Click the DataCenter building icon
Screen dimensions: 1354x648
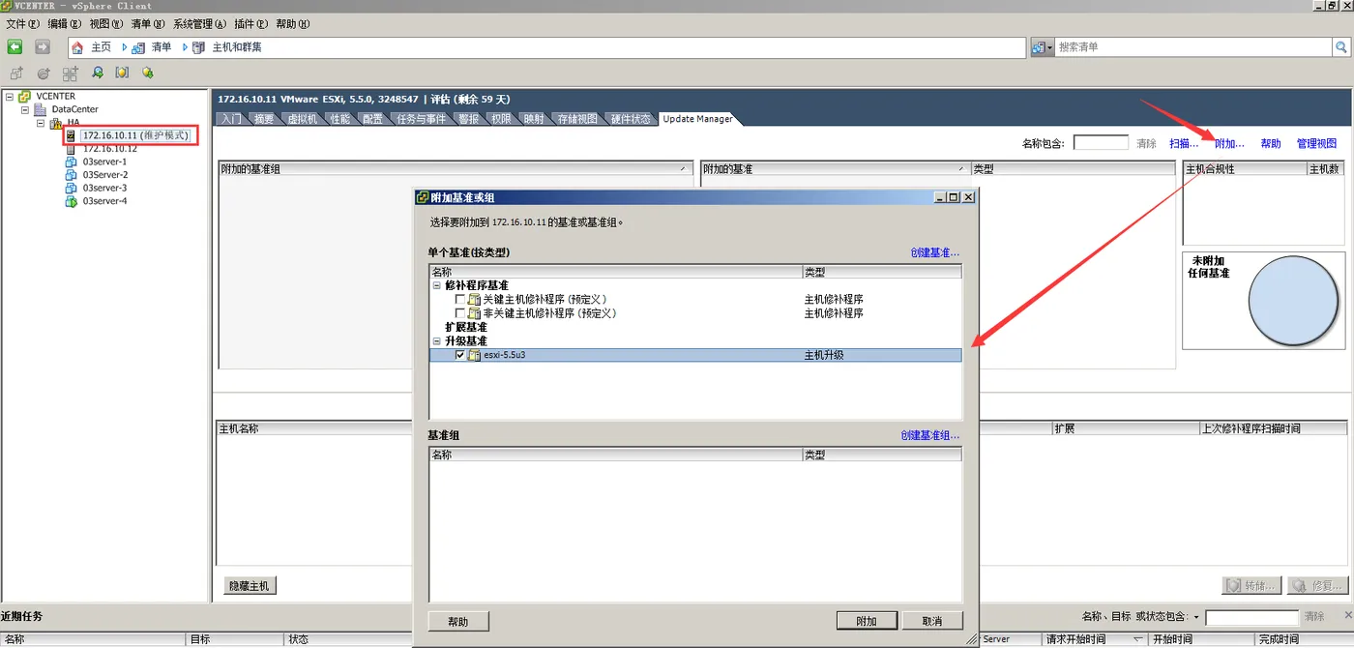pyautogui.click(x=40, y=110)
